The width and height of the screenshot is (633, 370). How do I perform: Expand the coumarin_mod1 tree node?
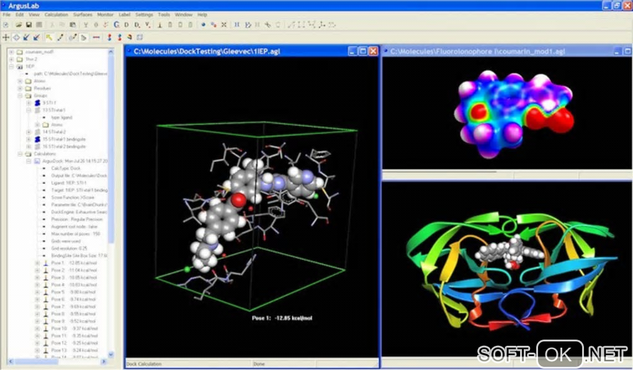11,52
